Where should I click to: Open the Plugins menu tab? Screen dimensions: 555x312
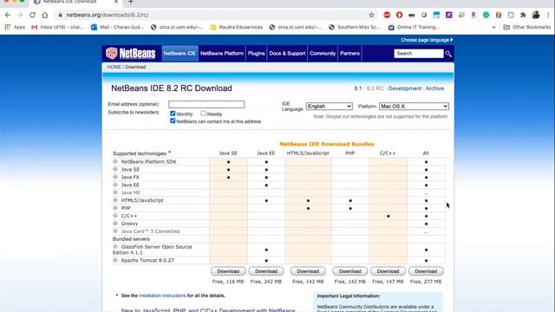point(257,54)
